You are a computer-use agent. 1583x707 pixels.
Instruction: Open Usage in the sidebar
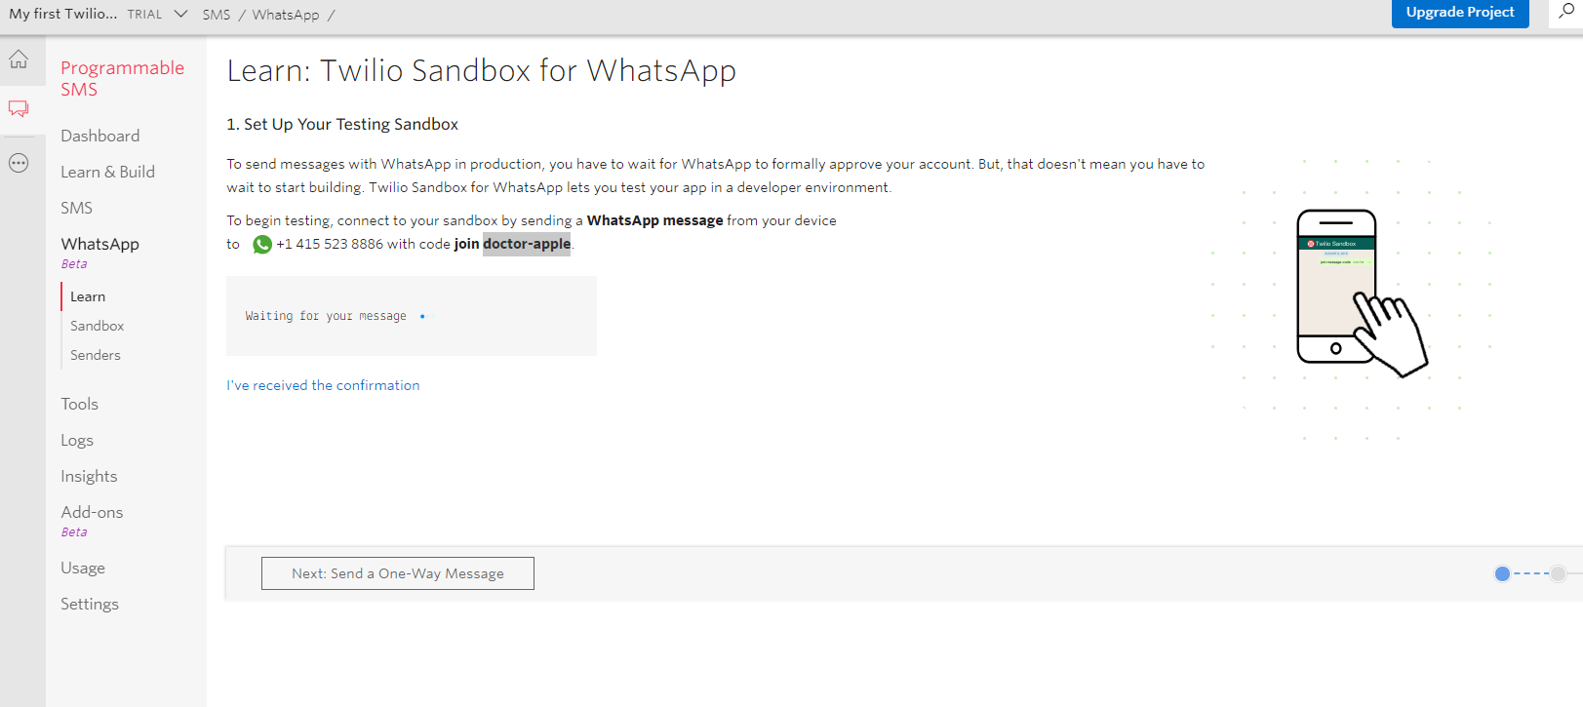tap(83, 568)
